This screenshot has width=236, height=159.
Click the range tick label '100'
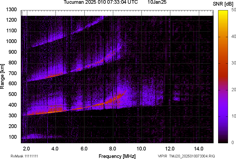[x=13, y=137]
